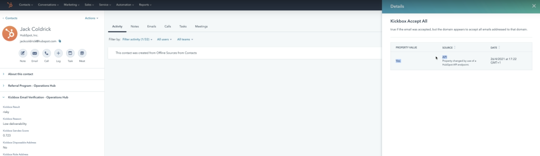This screenshot has width=540, height=156.
Task: Copy the email address with the copy icon
Action: [x=60, y=41]
